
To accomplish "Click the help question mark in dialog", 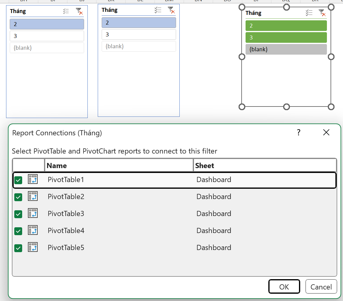I will pyautogui.click(x=299, y=132).
